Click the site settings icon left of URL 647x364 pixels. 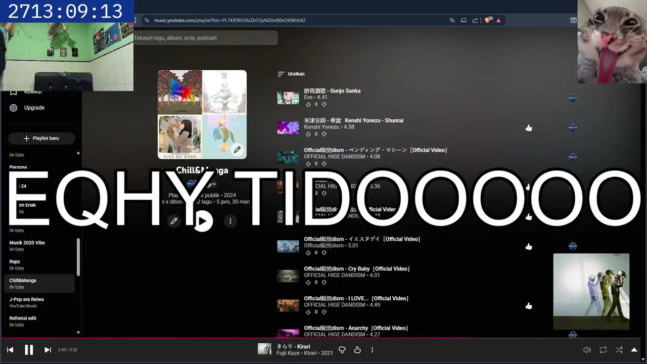[x=147, y=20]
